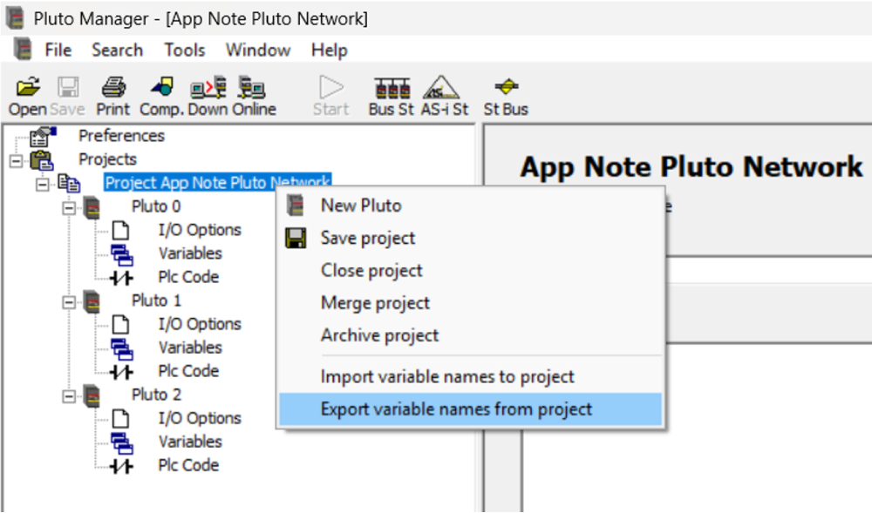Viewport: 872px width, 513px height.
Task: Collapse the Project App Note Pluto Network node
Action: click(43, 185)
